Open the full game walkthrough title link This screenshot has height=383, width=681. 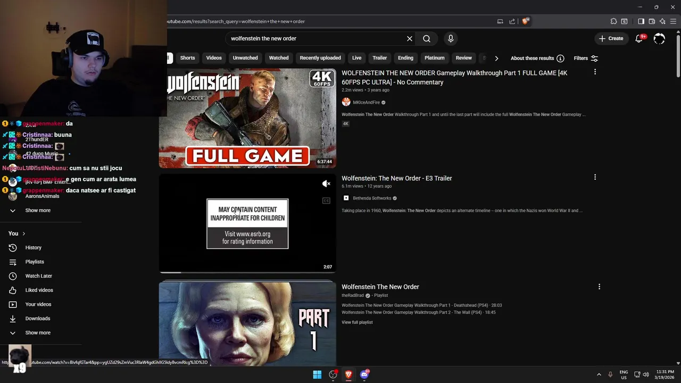tap(455, 78)
